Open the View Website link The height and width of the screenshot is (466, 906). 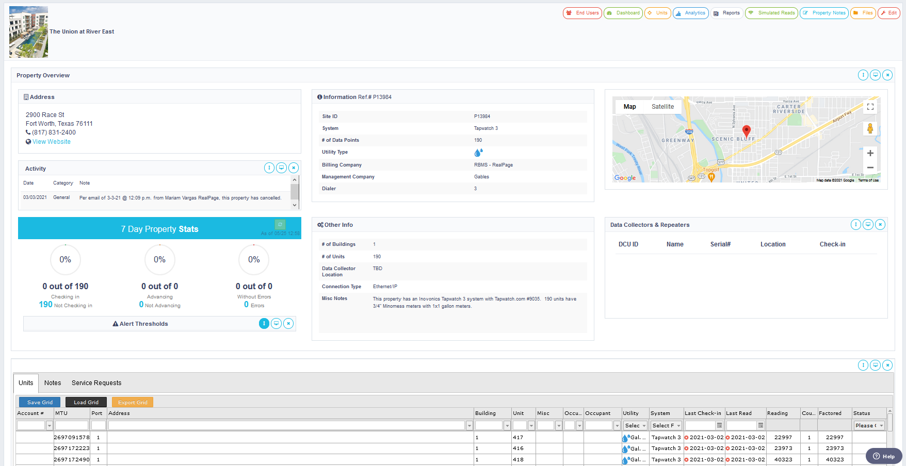point(52,142)
